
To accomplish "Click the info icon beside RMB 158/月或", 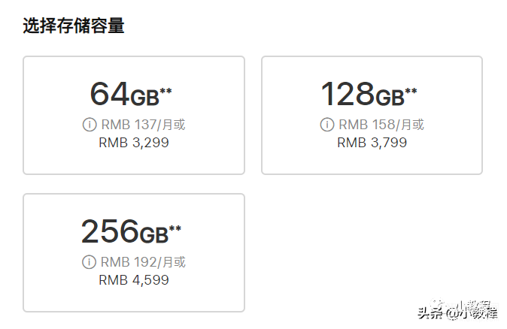I will point(327,125).
